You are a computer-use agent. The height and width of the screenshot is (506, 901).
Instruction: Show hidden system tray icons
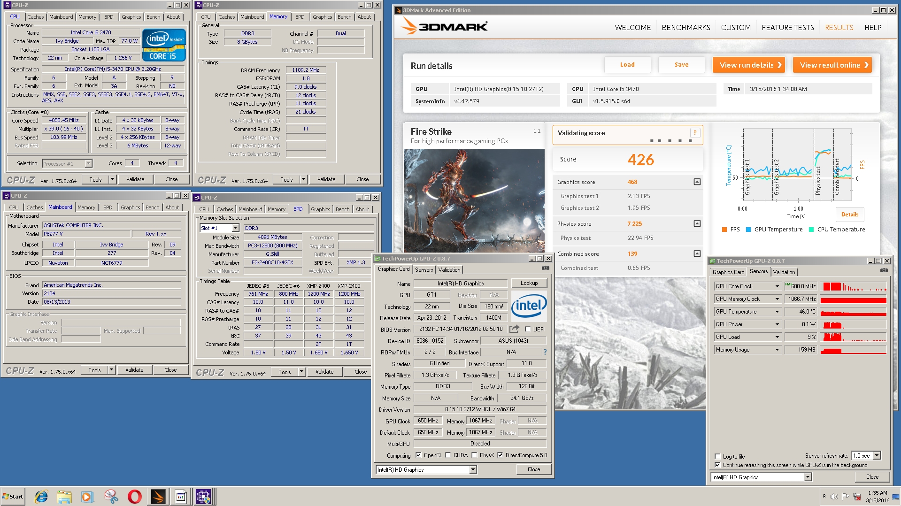tap(824, 496)
